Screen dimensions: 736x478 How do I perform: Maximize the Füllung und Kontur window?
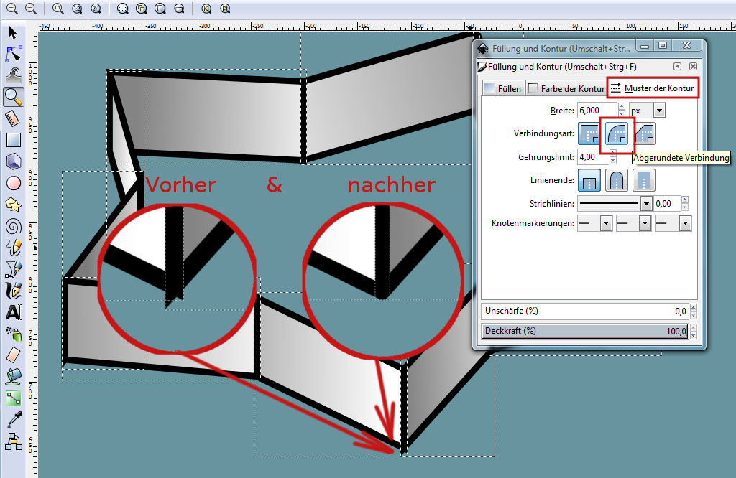point(662,45)
